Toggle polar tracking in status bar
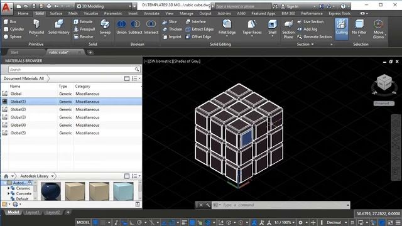This screenshot has height=226, width=402. click(139, 222)
